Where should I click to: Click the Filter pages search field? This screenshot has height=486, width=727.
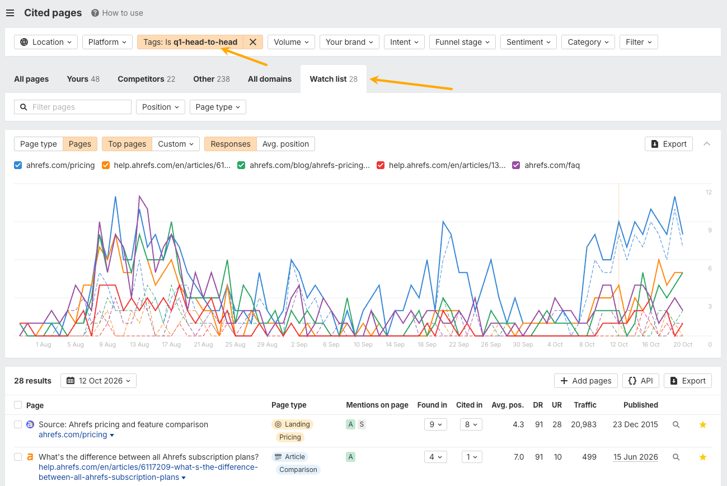(x=73, y=107)
